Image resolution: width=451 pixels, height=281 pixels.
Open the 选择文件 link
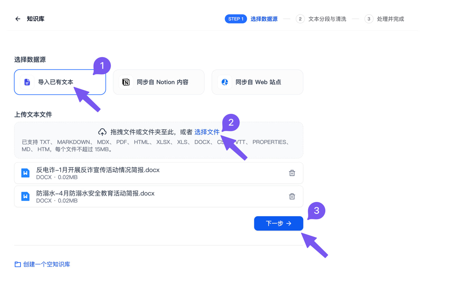pyautogui.click(x=207, y=132)
